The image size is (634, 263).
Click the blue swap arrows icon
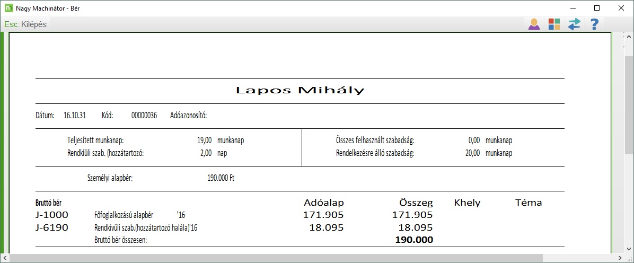point(574,24)
